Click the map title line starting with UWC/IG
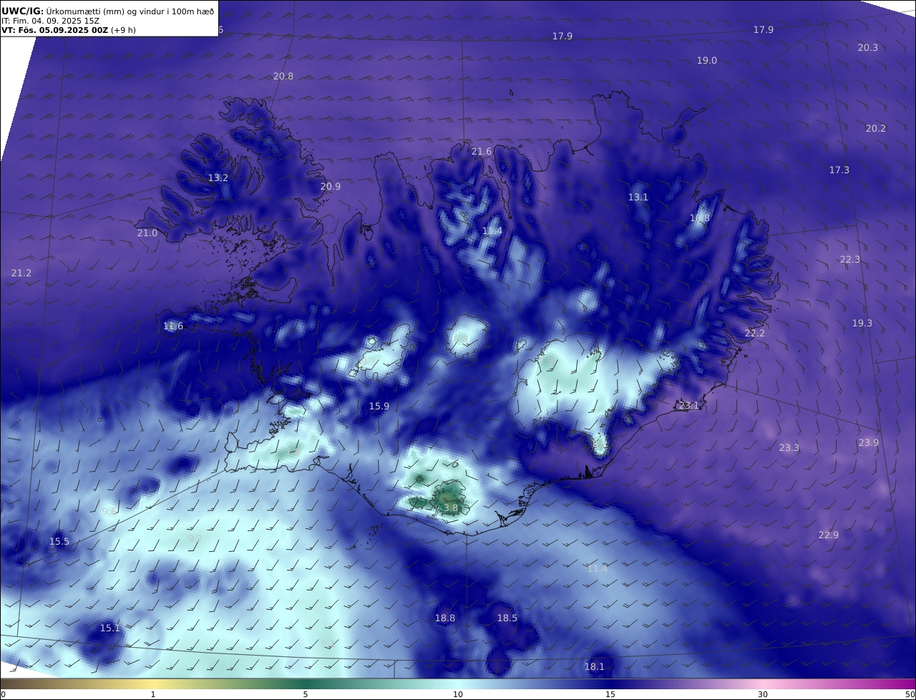The image size is (916, 700). 108,11
